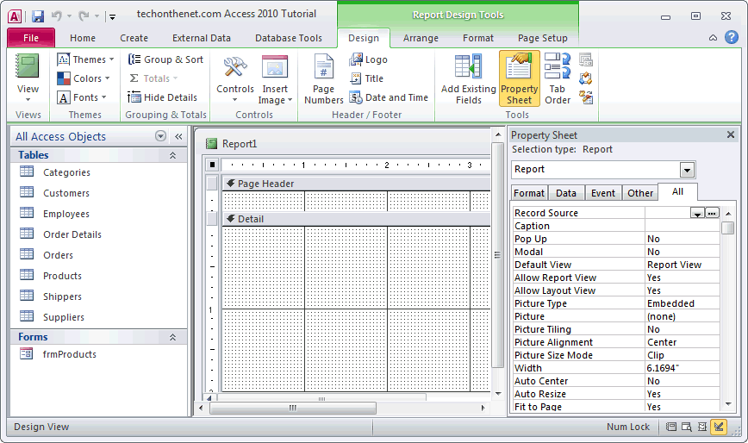This screenshot has width=748, height=443.
Task: Click the Detail section bar
Action: pyautogui.click(x=357, y=219)
